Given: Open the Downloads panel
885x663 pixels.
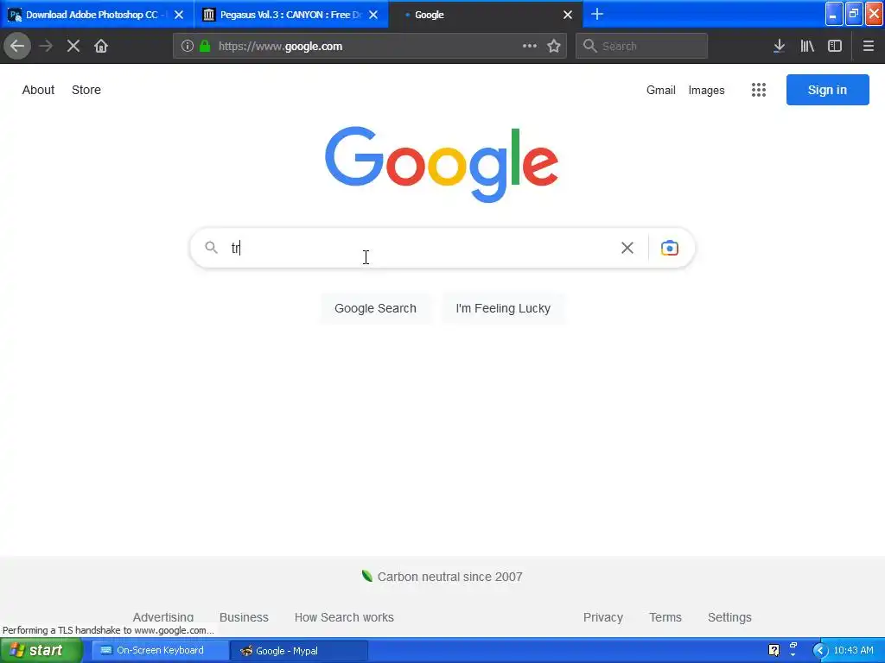Looking at the screenshot, I should click(779, 47).
